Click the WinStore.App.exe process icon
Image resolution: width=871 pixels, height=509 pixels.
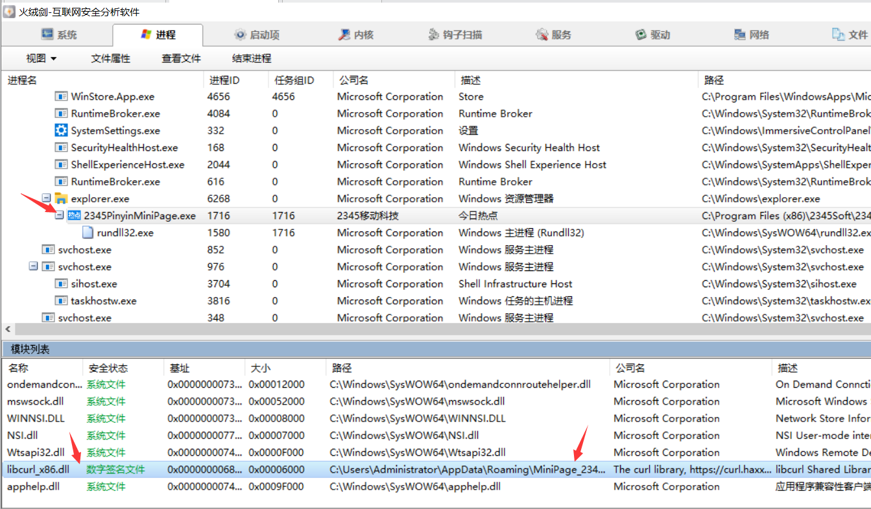[61, 97]
